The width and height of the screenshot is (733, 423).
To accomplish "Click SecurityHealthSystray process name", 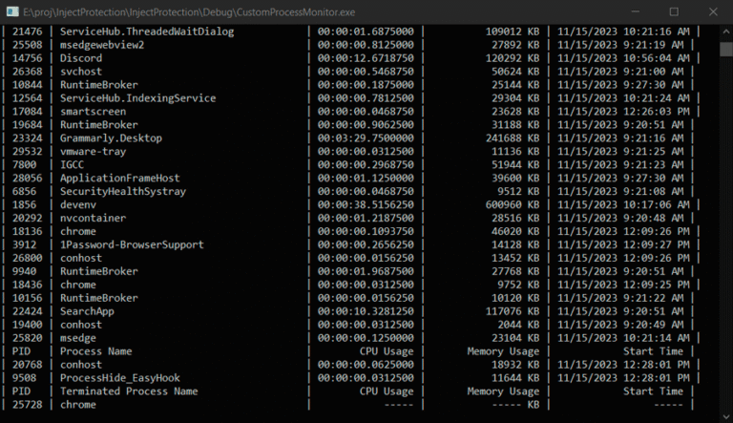I will coord(123,191).
